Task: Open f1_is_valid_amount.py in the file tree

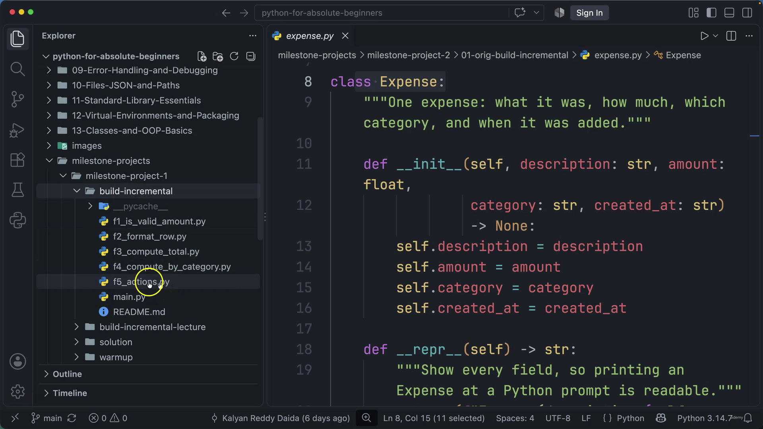Action: point(159,221)
